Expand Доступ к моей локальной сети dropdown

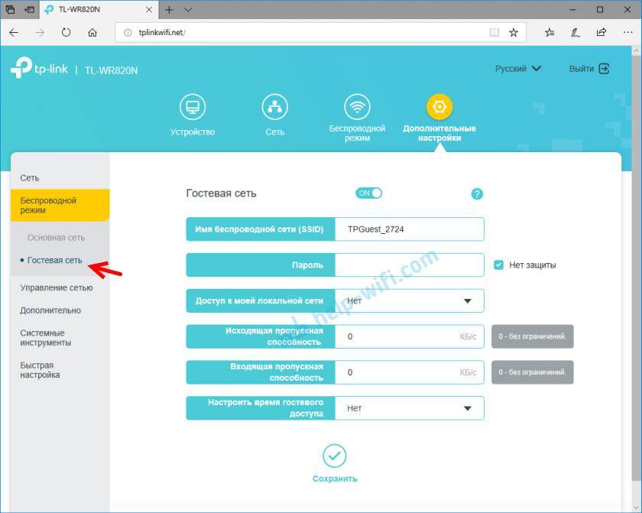410,301
